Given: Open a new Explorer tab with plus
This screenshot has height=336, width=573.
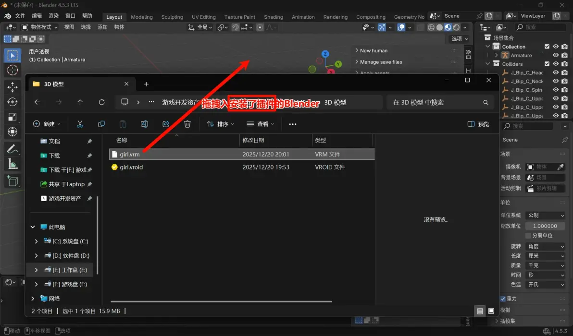Looking at the screenshot, I should click(146, 84).
